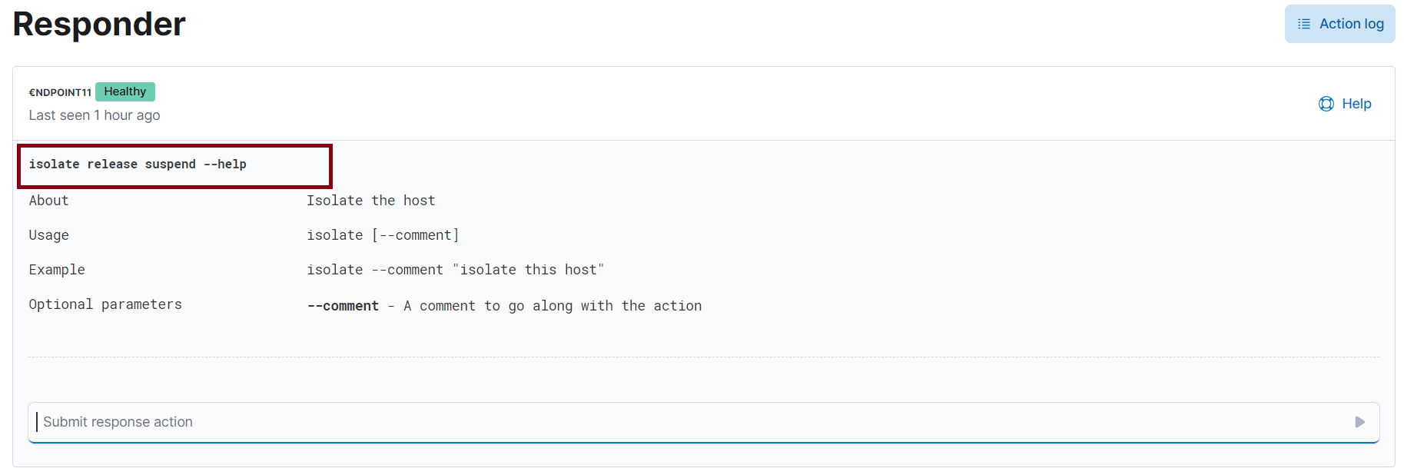Screen dimensions: 1404x475
Task: Click the example isolate --comment command
Action: pyautogui.click(x=456, y=269)
